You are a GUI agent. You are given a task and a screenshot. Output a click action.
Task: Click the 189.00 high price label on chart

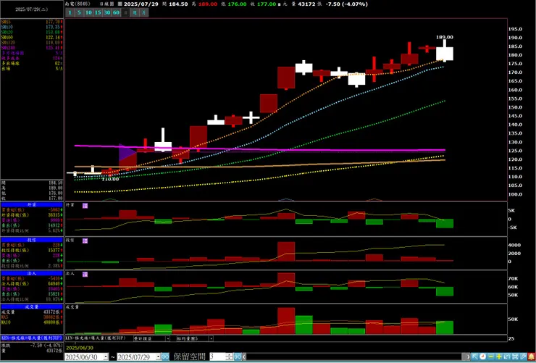pos(445,37)
